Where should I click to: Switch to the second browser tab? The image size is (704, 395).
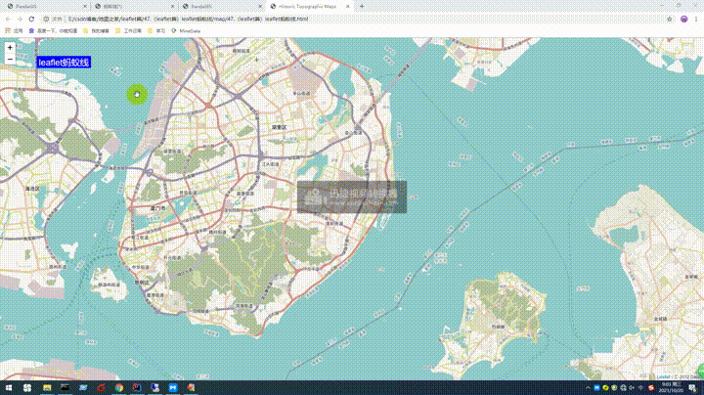point(135,6)
